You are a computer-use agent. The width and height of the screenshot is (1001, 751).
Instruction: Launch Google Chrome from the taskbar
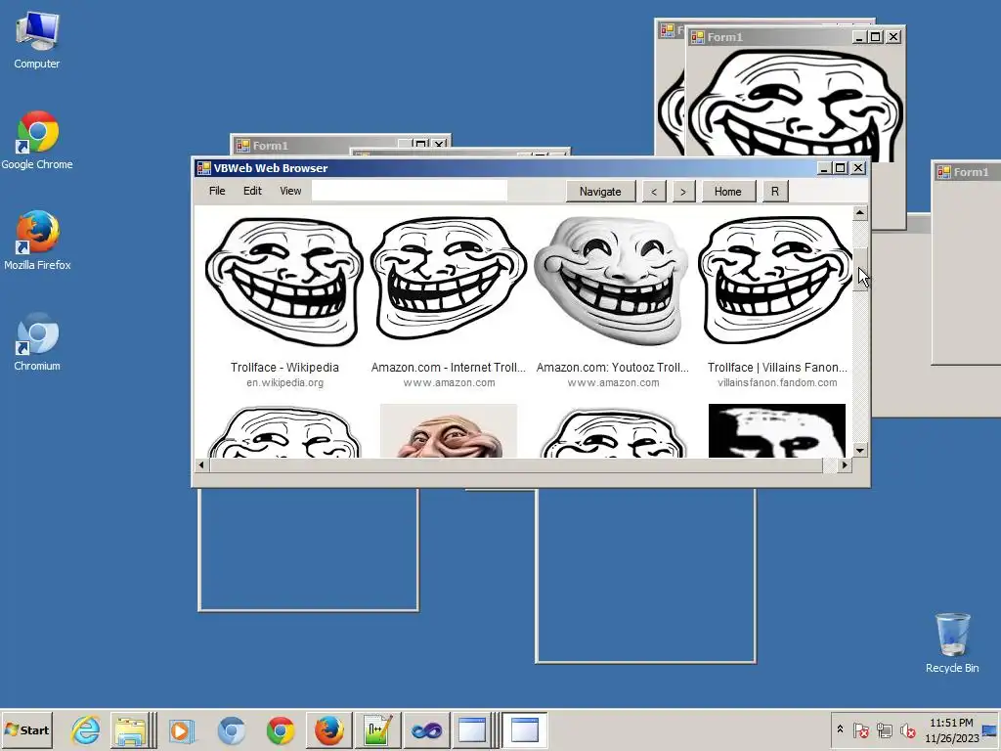[281, 729]
